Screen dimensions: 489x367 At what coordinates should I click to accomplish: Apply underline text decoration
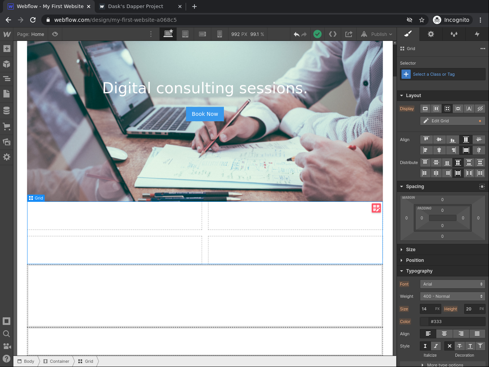click(470, 346)
